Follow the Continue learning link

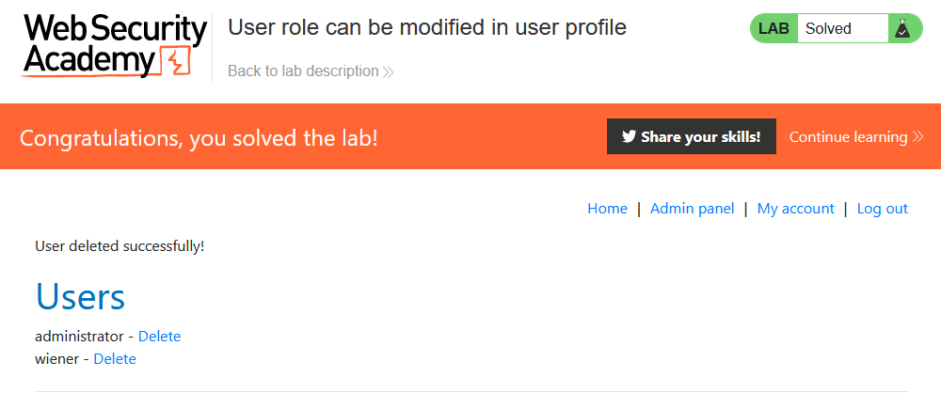848,137
